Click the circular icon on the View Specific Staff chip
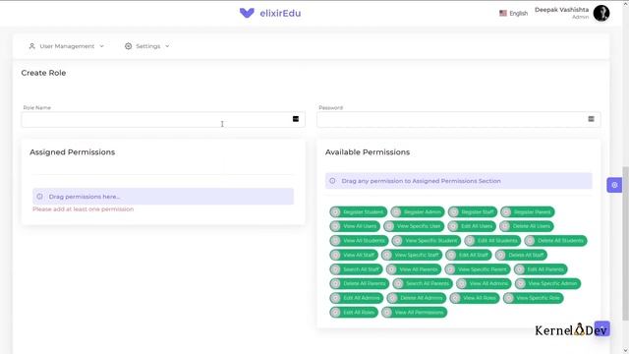 point(387,255)
